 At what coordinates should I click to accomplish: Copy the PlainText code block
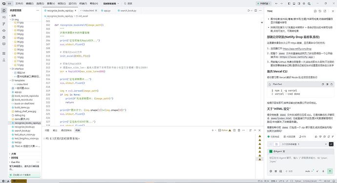point(323,84)
